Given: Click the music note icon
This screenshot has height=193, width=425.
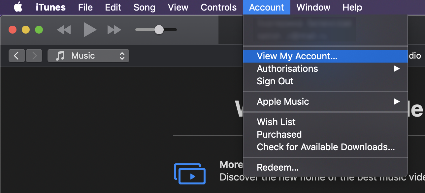Looking at the screenshot, I should click(60, 56).
